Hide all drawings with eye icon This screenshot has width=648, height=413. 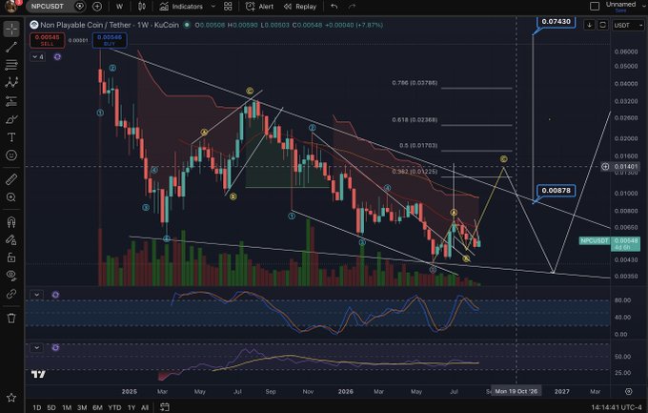(11, 276)
